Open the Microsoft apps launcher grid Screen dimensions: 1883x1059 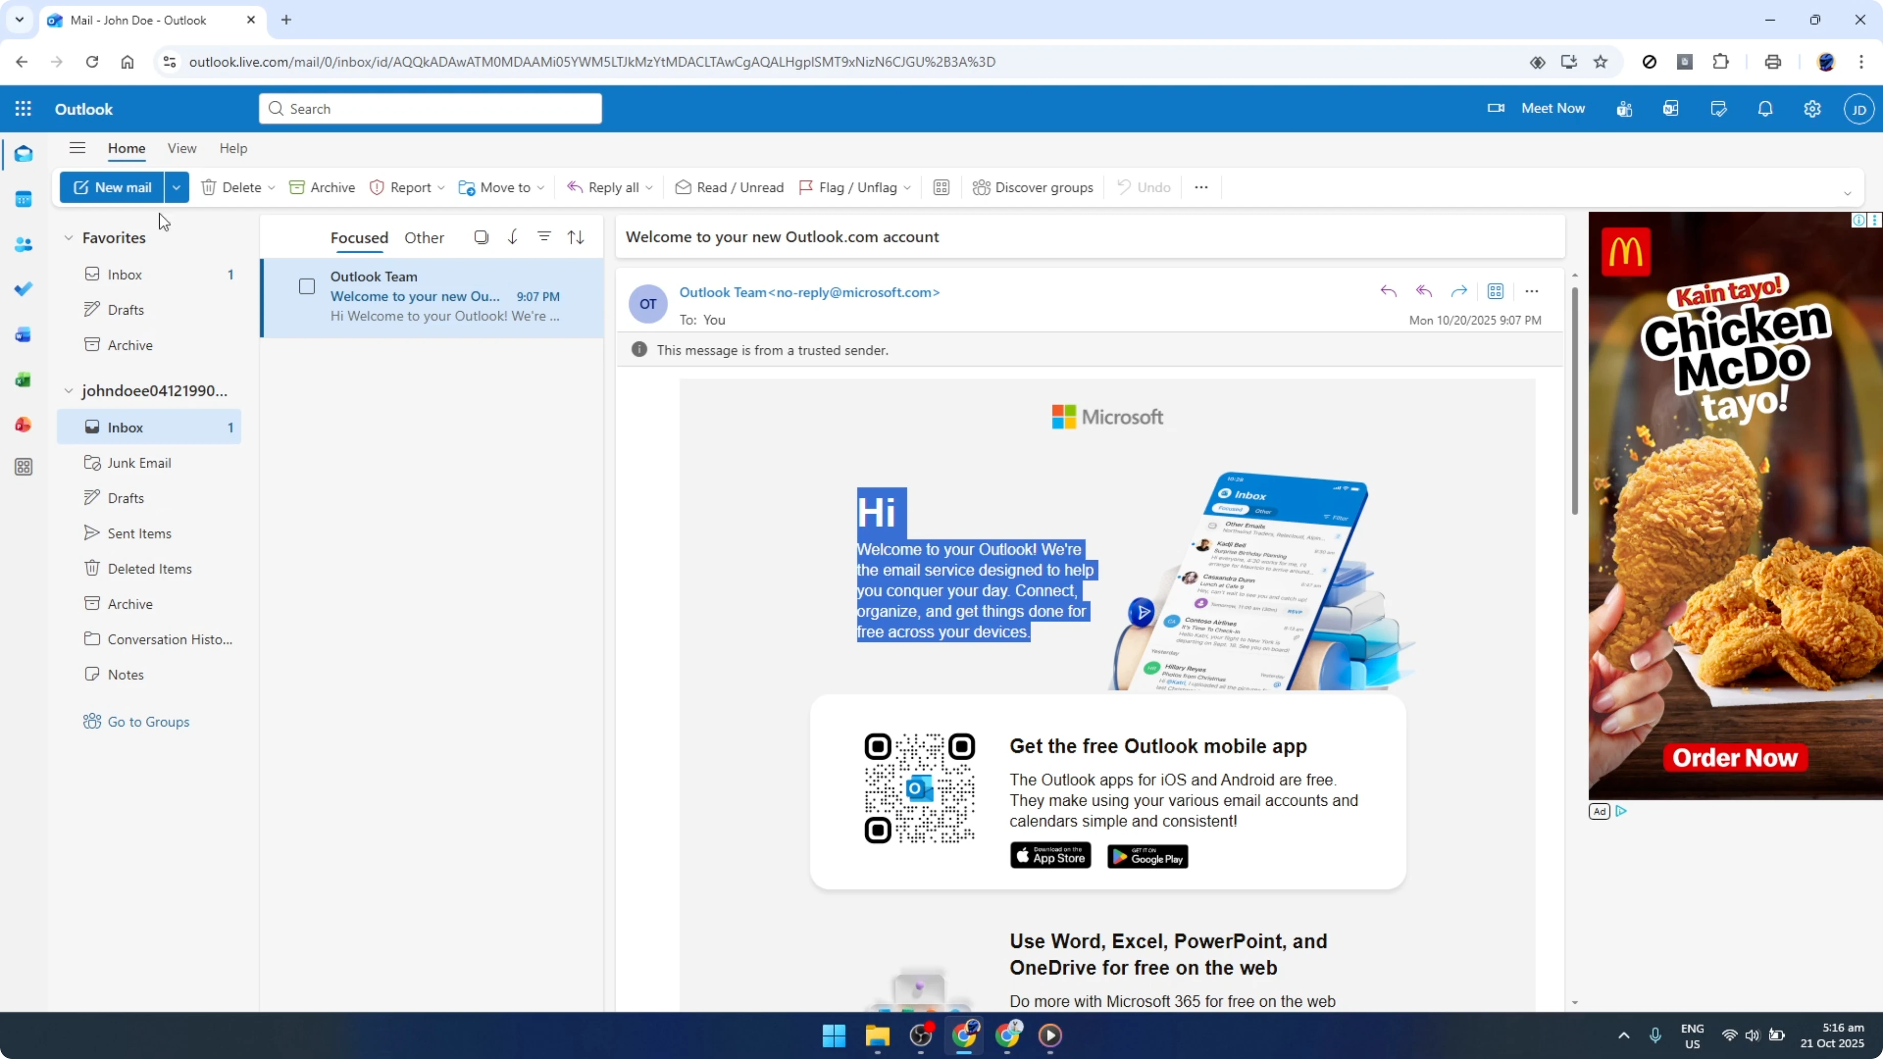point(24,109)
